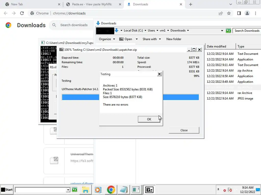Expand the Users breadcrumb arrow

click(157, 30)
